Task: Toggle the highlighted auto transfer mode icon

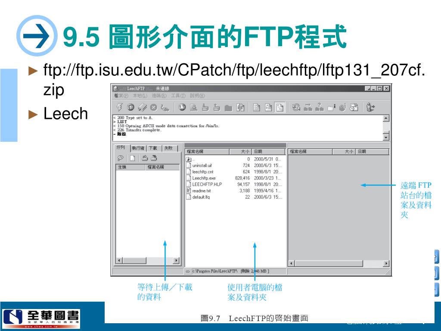Action: point(280,107)
